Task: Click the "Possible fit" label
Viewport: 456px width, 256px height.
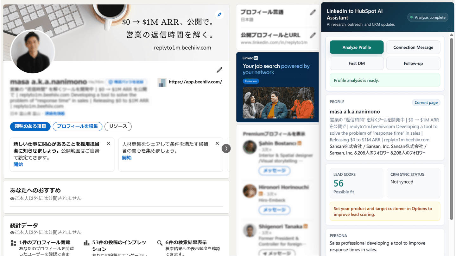Action: (x=344, y=192)
